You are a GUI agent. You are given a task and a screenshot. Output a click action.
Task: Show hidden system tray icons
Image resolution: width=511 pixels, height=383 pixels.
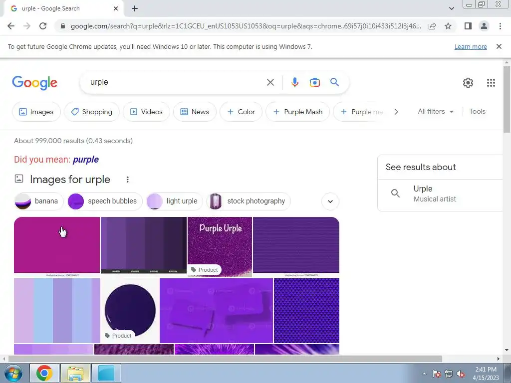point(424,374)
